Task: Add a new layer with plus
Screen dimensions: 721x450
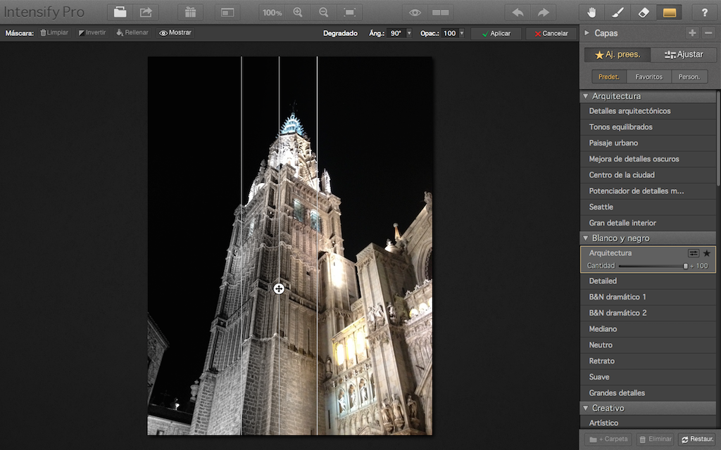Action: [692, 33]
